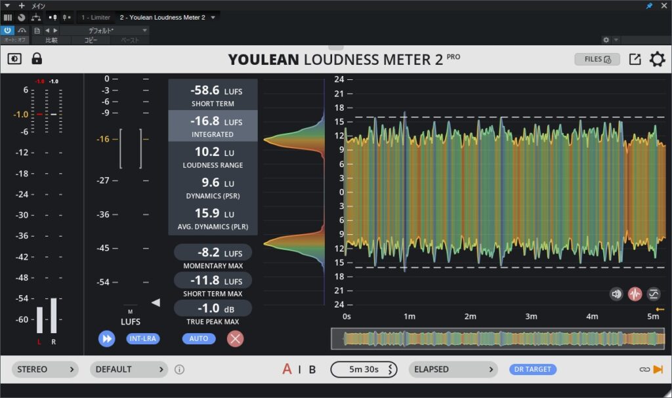Adjust the -16 target bracket on meter
The width and height of the screenshot is (672, 398).
tap(131, 148)
